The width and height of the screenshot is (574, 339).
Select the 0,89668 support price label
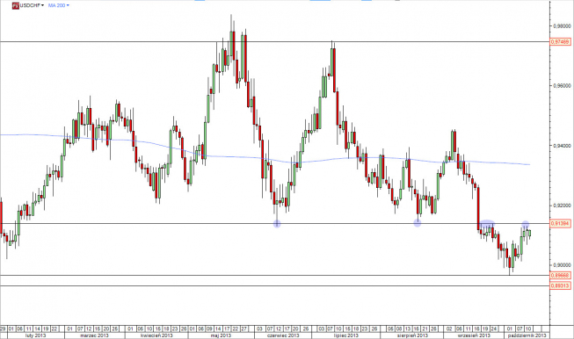[x=560, y=275]
